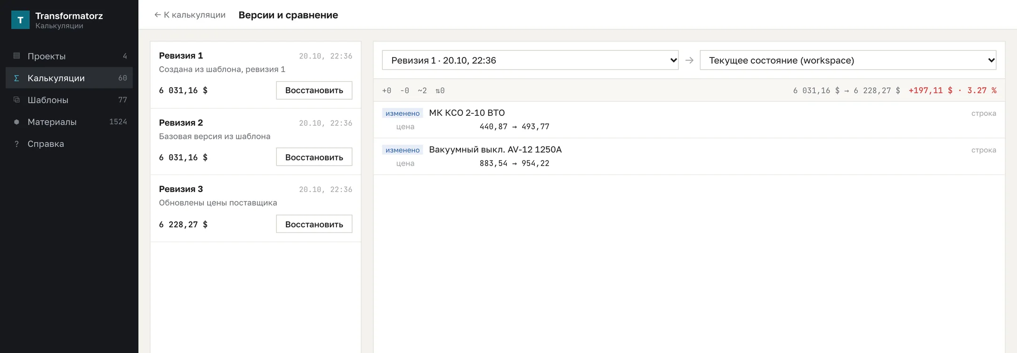Viewport: 1017px width, 353px height.
Task: Restore Ревизия 2 with Восстановить
Action: click(314, 157)
